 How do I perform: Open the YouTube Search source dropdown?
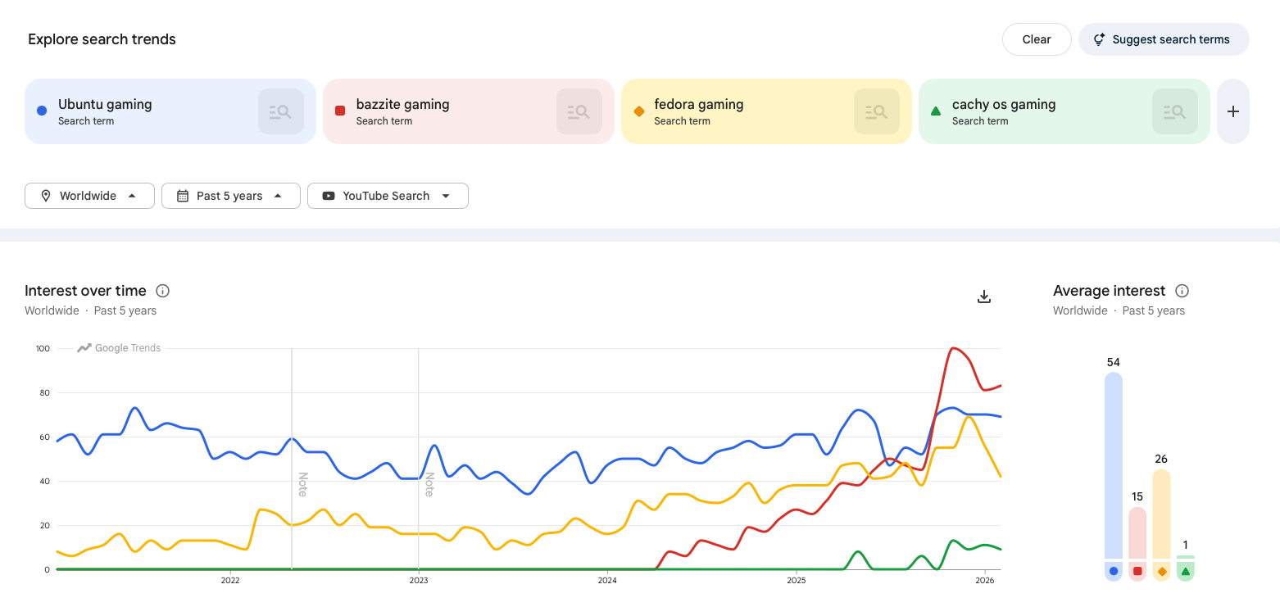tap(387, 196)
